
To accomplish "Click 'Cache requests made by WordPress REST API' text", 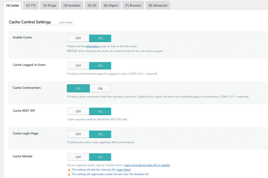I will click(x=97, y=119).
